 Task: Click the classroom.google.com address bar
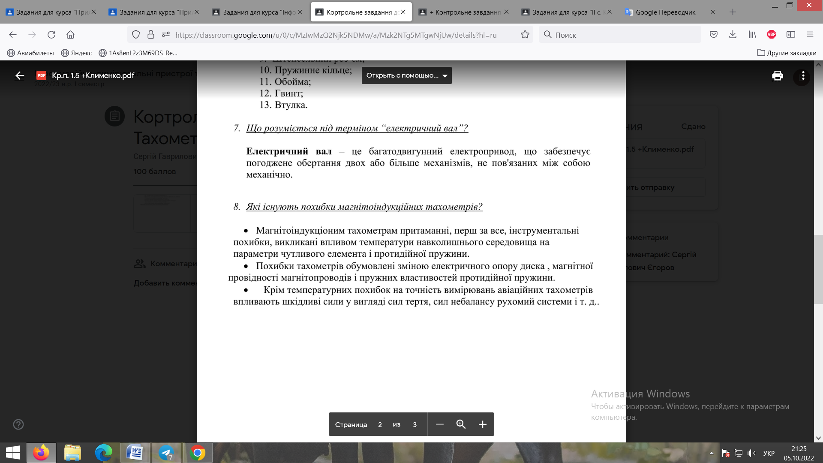tap(336, 35)
